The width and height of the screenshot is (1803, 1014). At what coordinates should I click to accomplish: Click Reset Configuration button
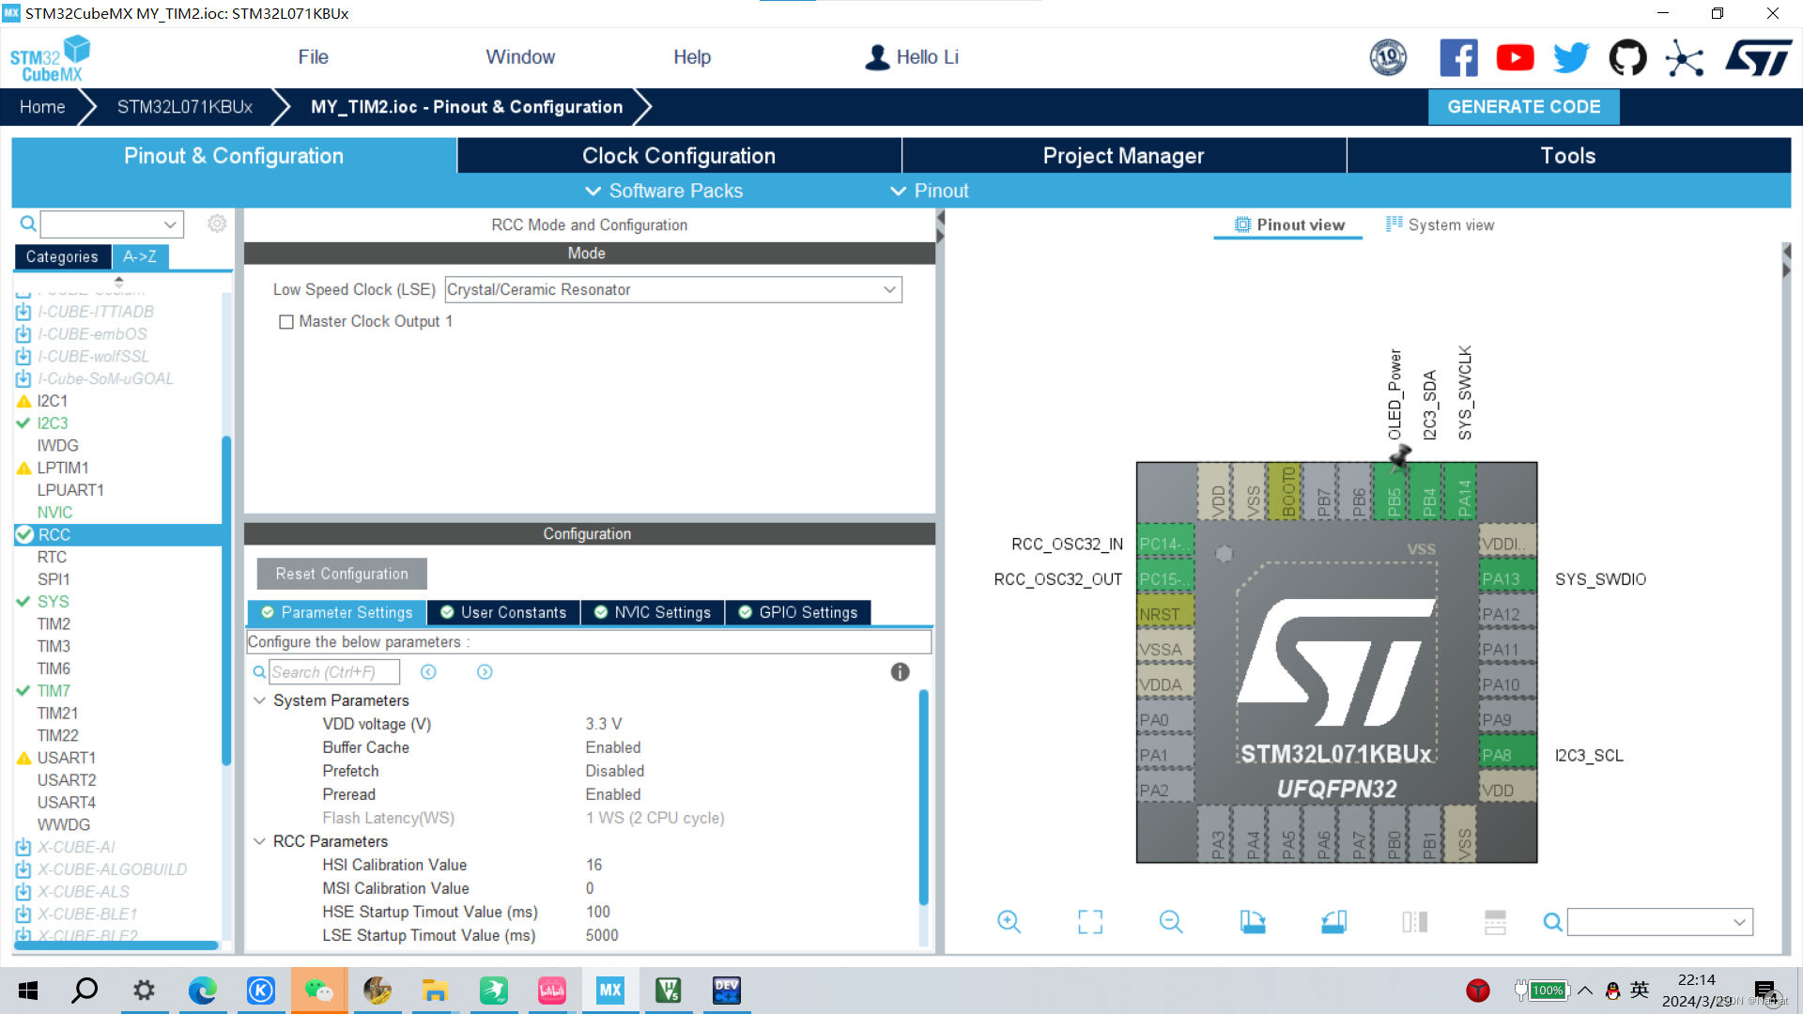342,574
